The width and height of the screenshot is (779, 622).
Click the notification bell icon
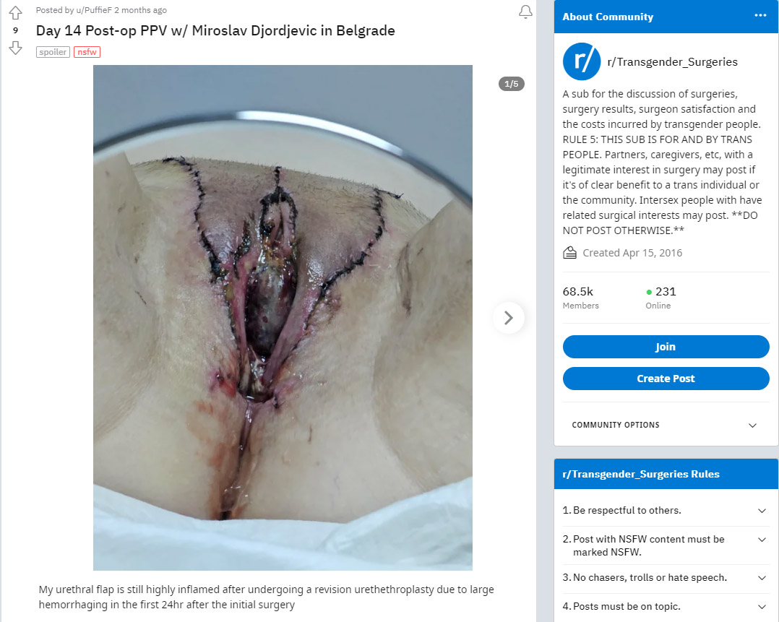pyautogui.click(x=525, y=12)
